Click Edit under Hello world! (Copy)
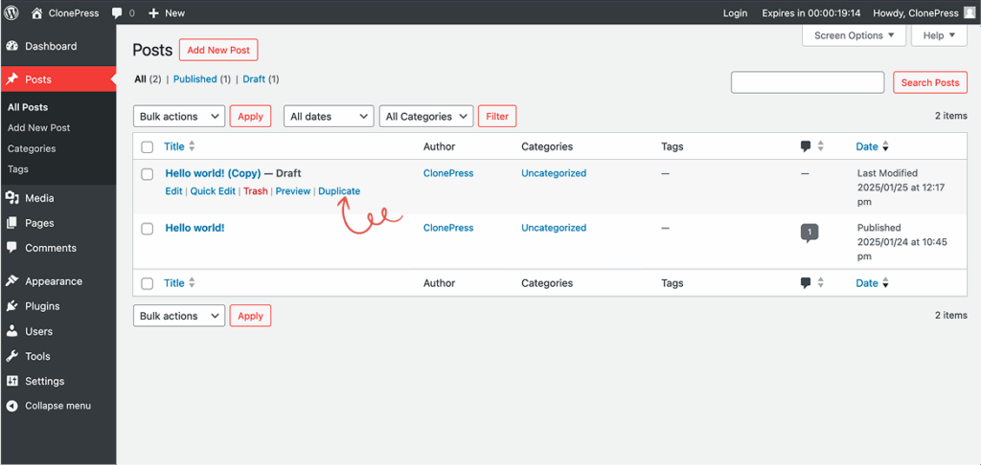The image size is (981, 465). click(x=173, y=191)
